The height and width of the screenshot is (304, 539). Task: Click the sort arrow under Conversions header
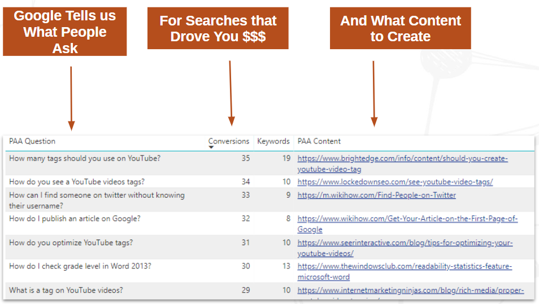tap(211, 147)
